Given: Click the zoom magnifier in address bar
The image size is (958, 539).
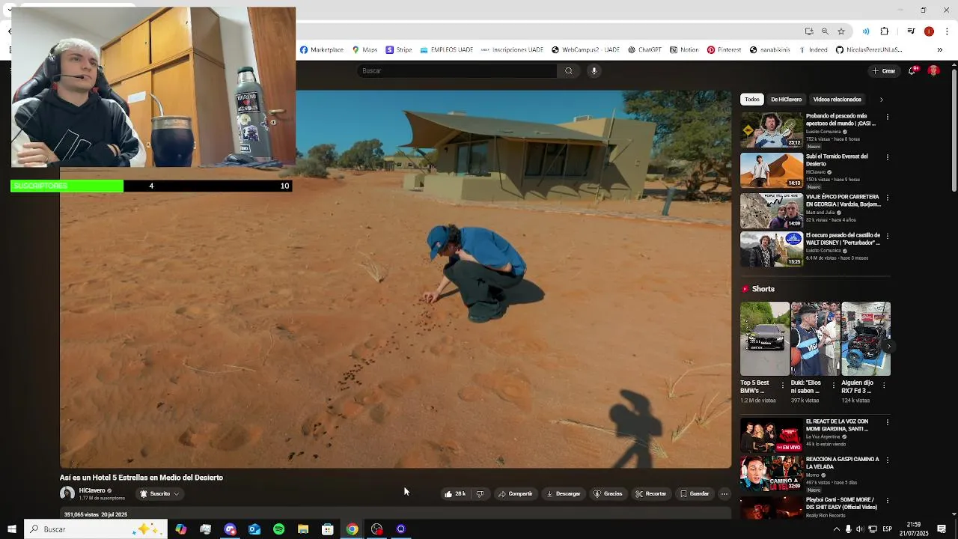Looking at the screenshot, I should click(x=825, y=31).
